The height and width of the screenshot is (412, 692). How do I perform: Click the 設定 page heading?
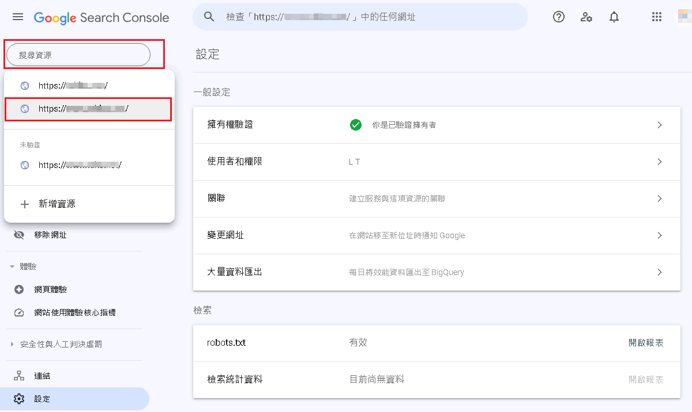(x=208, y=55)
